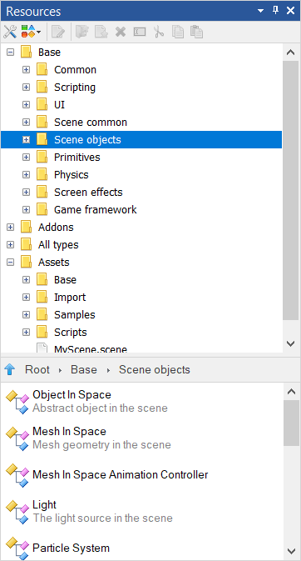
Task: Click the Copy toolbar icon
Action: [x=177, y=32]
